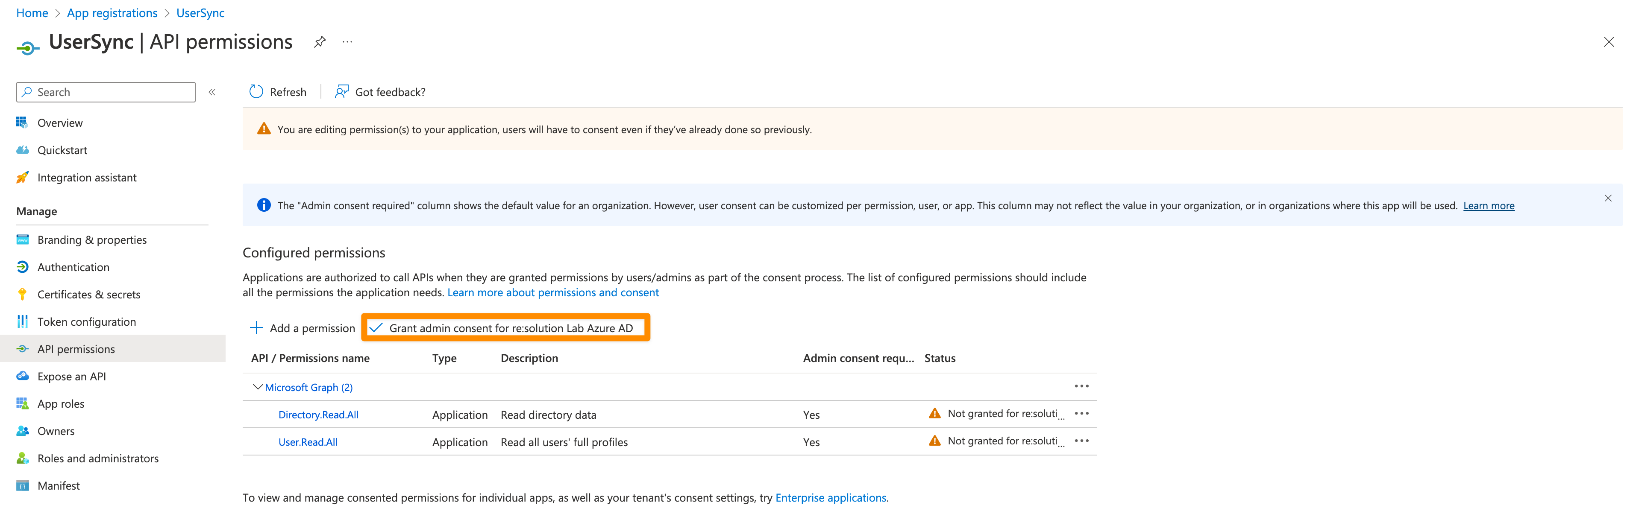Grant admin consent for re:solution Lab Azure AD
The image size is (1639, 508).
click(x=505, y=327)
